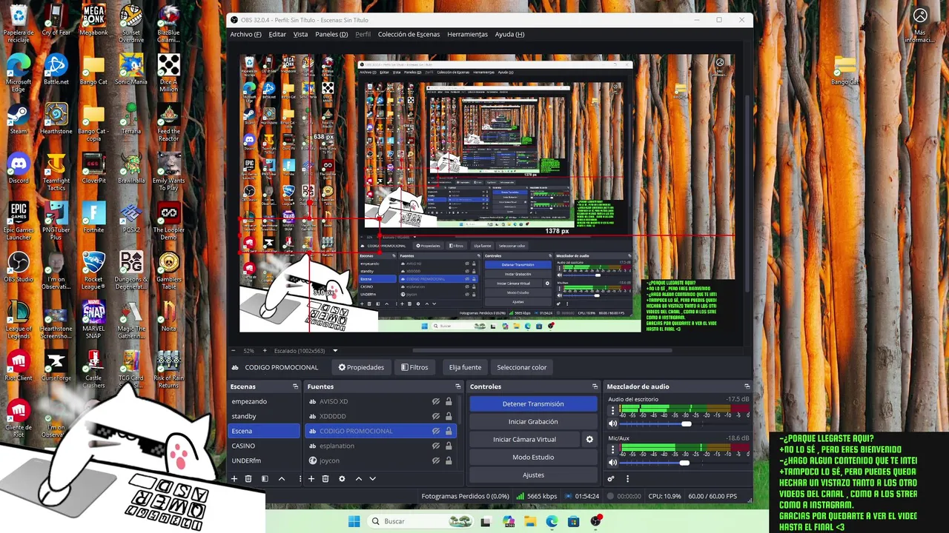Undock Mezclador de audio panel icon
Screen dimensions: 949x533
[x=747, y=386]
